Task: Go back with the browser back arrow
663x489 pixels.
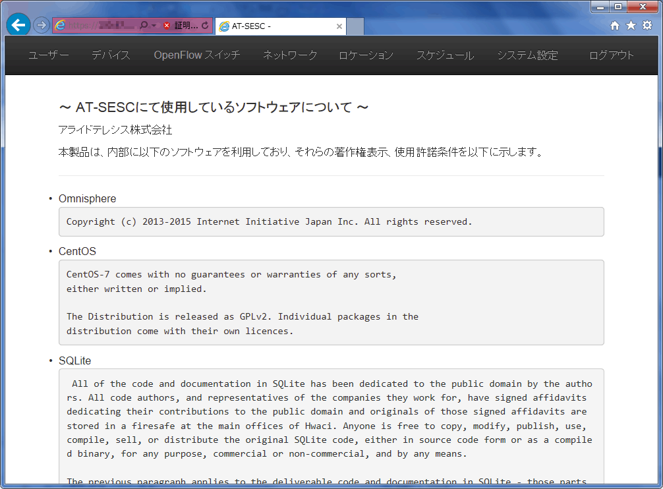Action: [x=18, y=25]
